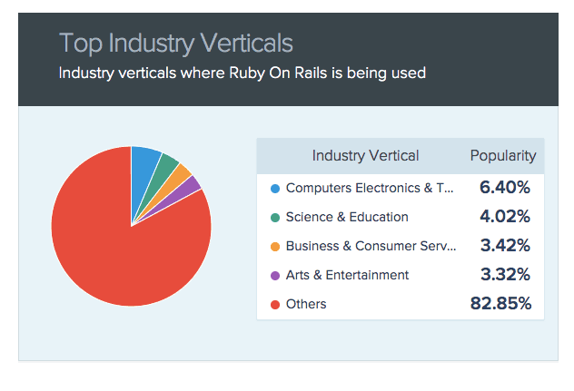
Task: Open the Arts & Entertainment row label
Action: tap(347, 276)
